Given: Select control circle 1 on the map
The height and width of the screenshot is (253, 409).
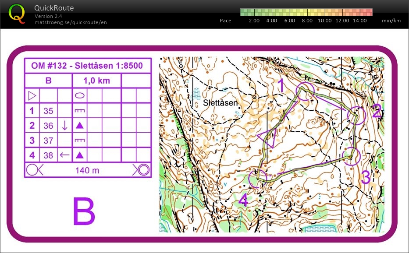Looking at the screenshot, I should 305,91.
